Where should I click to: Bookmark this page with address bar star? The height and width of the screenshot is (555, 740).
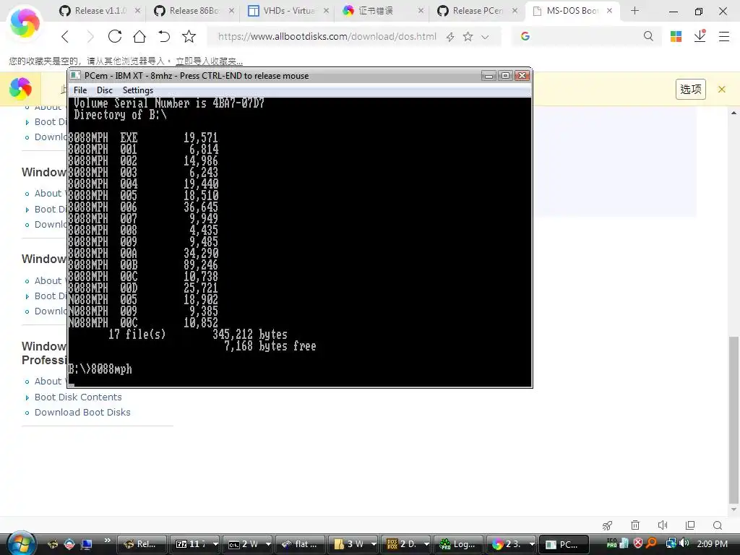click(x=468, y=37)
